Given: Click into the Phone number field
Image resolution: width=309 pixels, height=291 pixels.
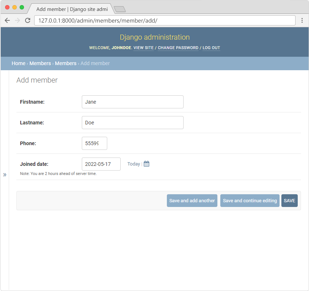Looking at the screenshot, I should [x=94, y=143].
